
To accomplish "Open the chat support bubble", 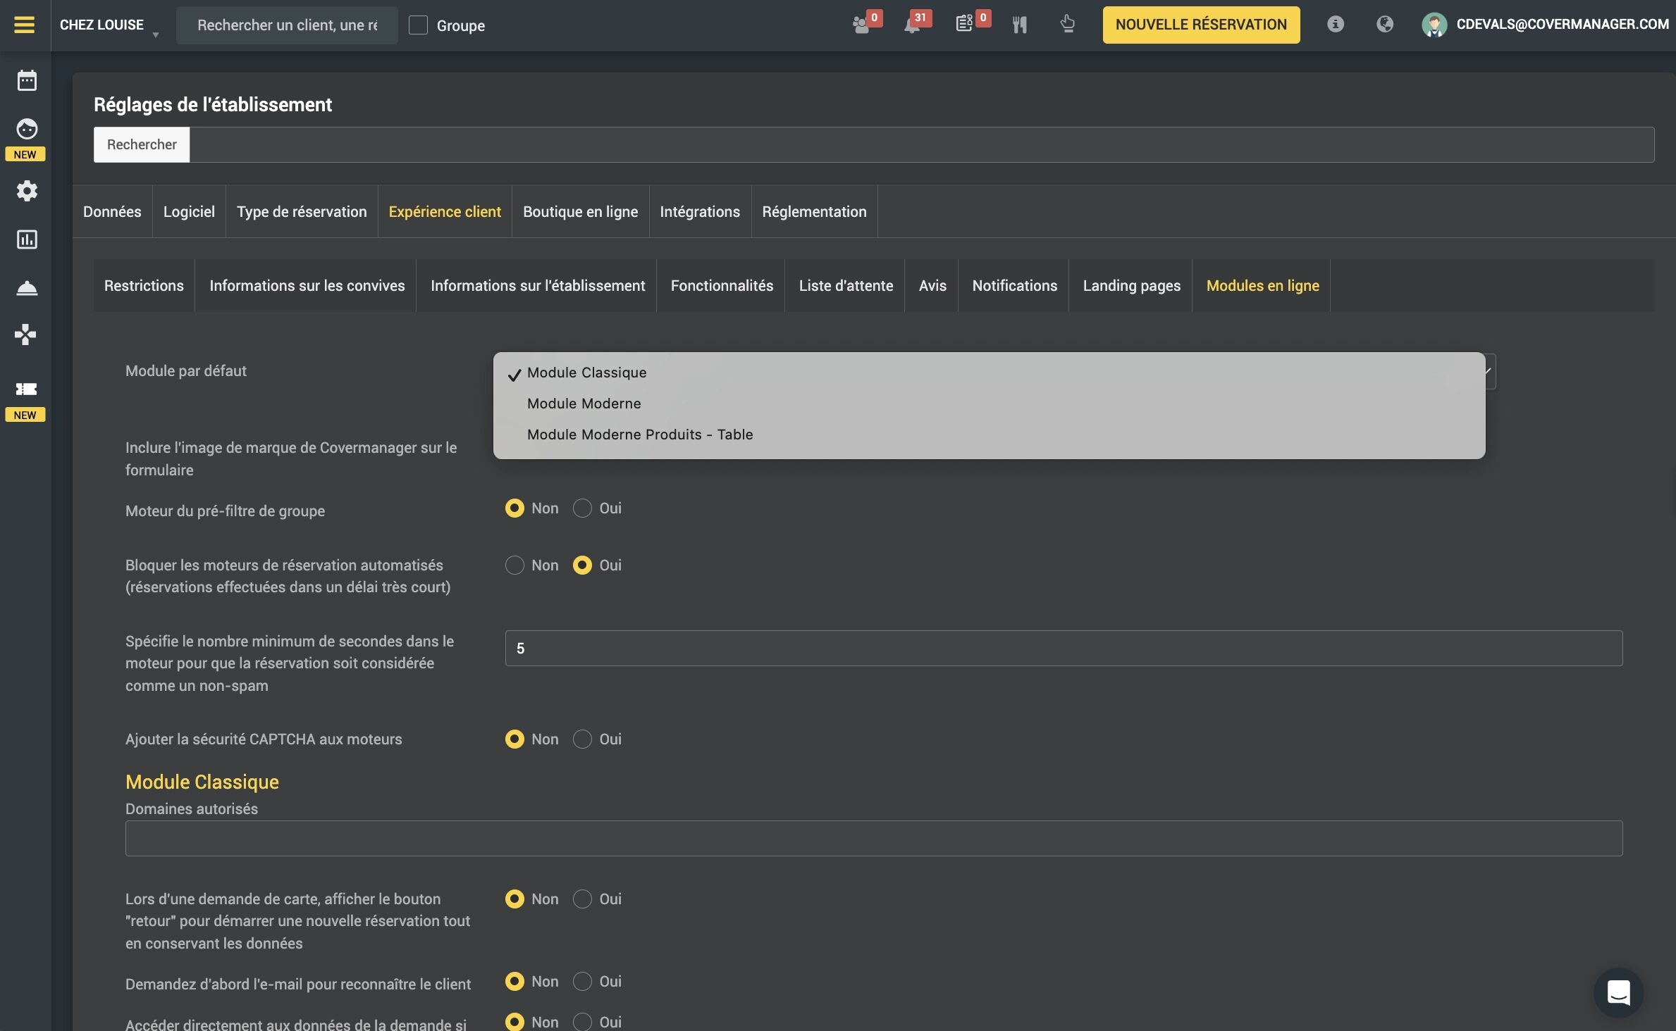I will point(1618,992).
